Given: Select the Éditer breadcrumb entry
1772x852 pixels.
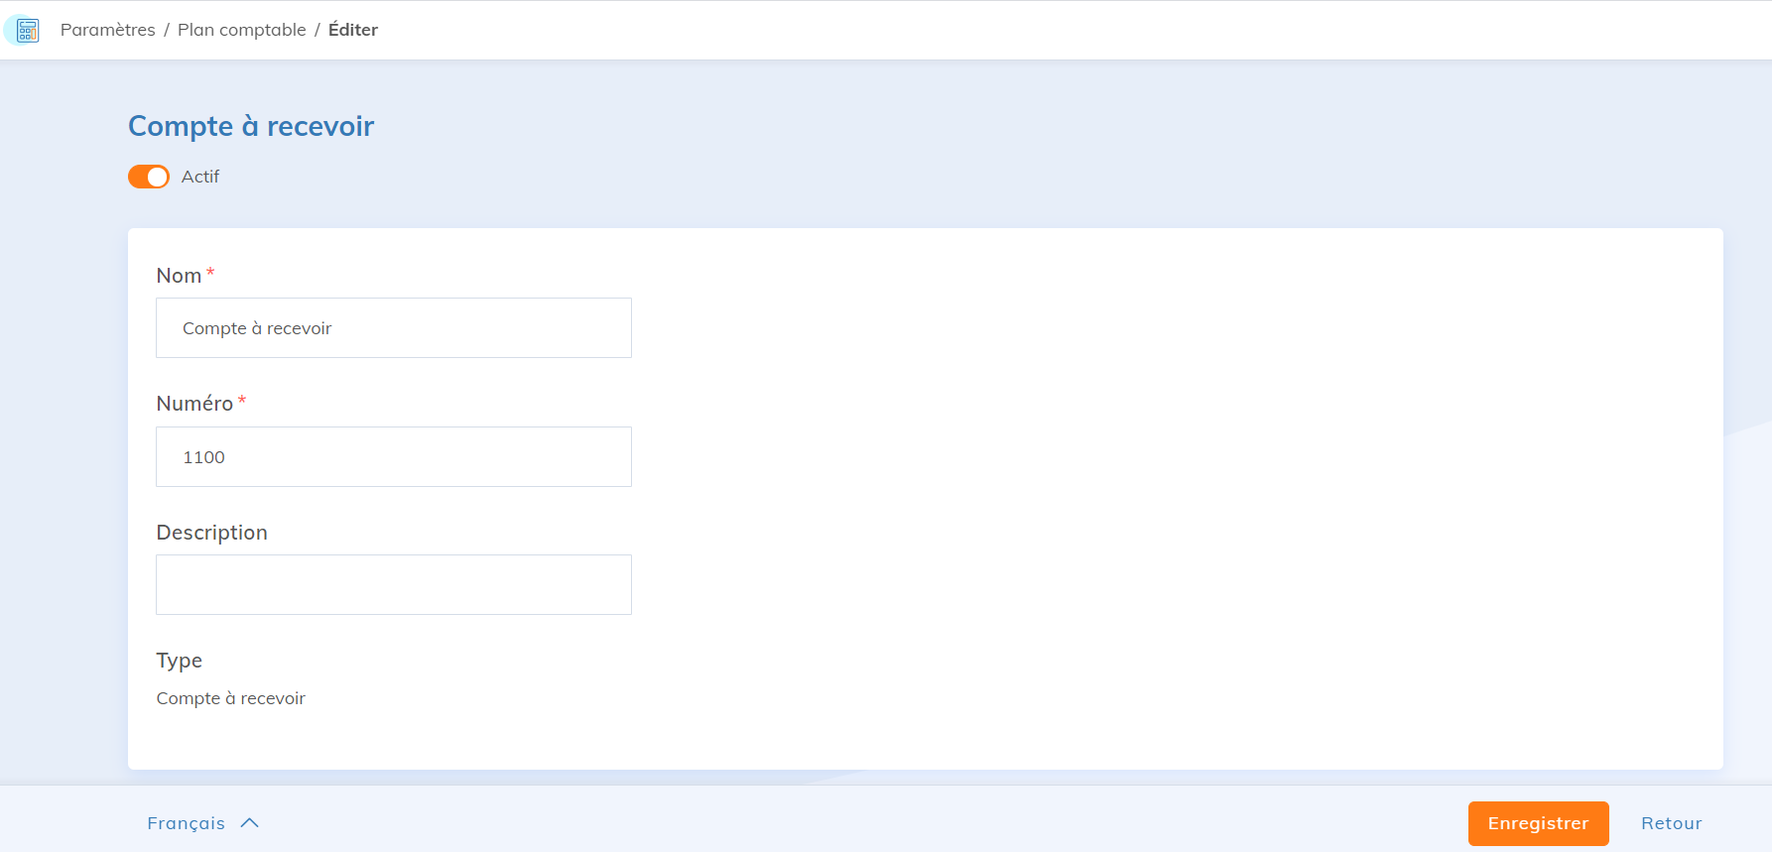Looking at the screenshot, I should [352, 30].
